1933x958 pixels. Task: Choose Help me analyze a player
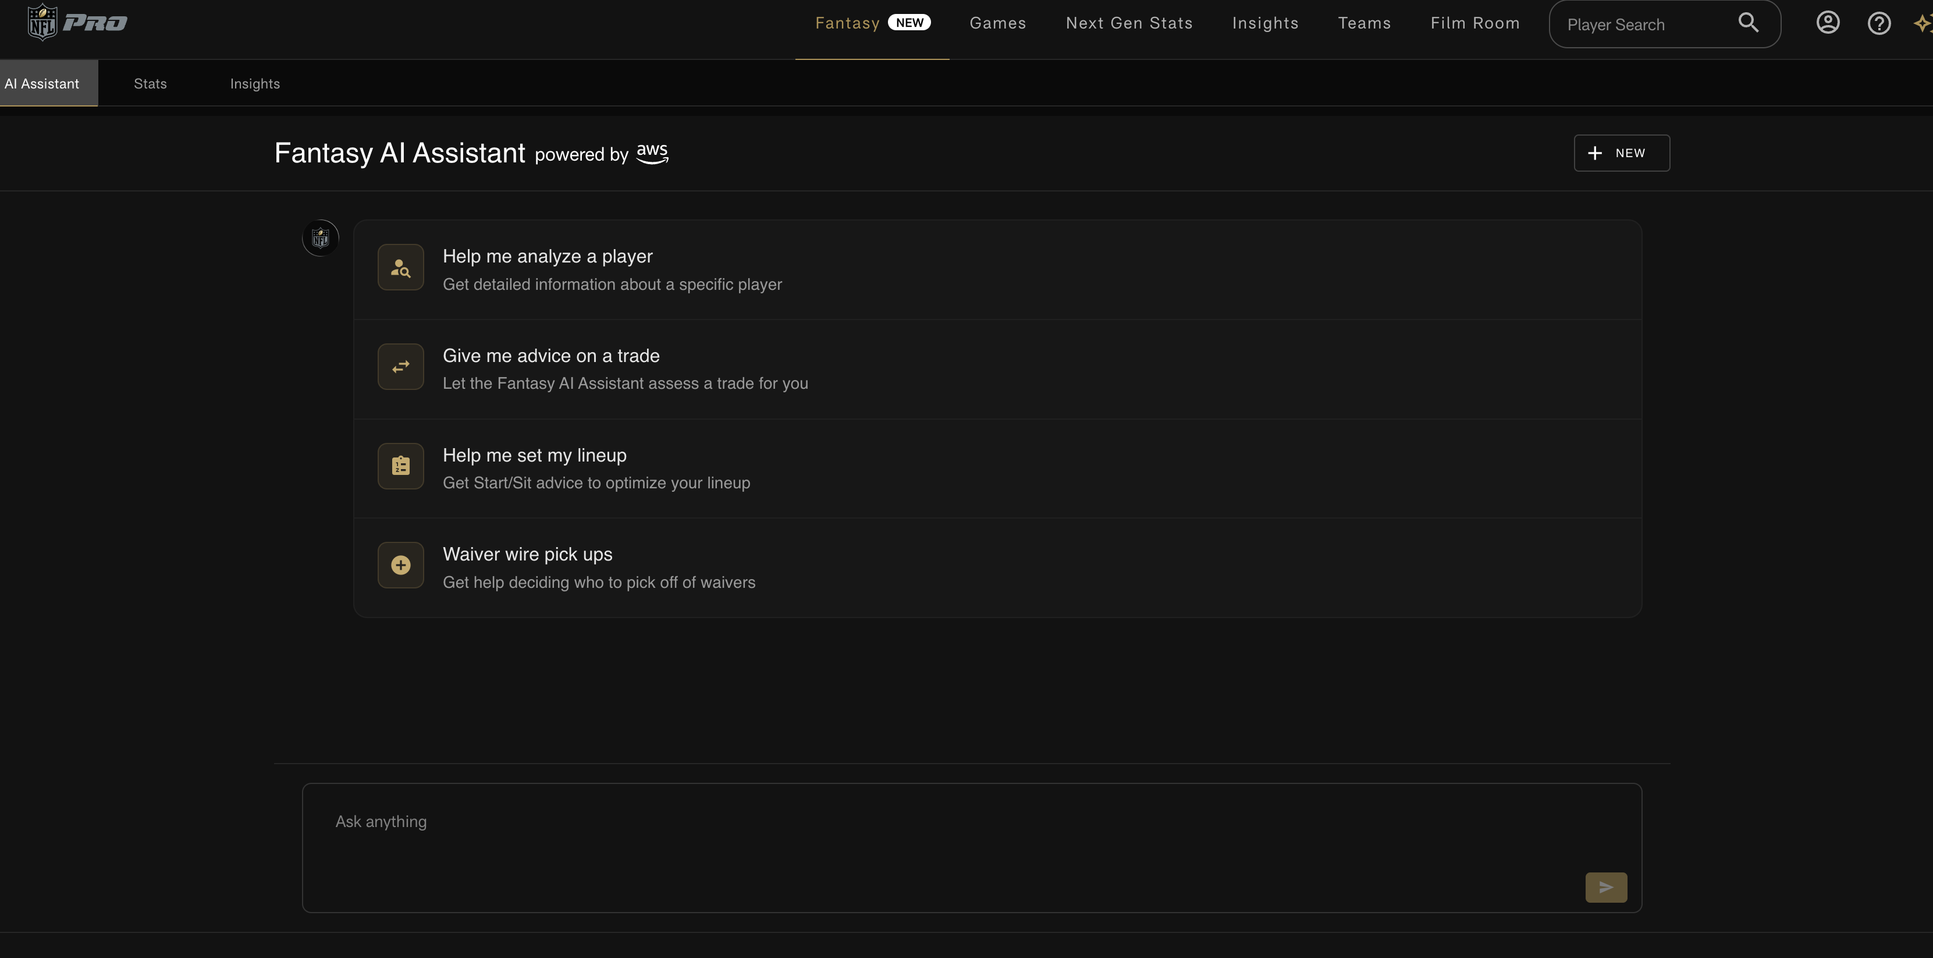[x=997, y=269]
